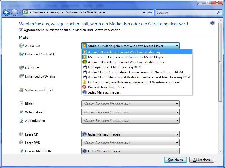Expand the address bar history dropdown arrow
Screen dimensions: 225x168
click(x=144, y=12)
